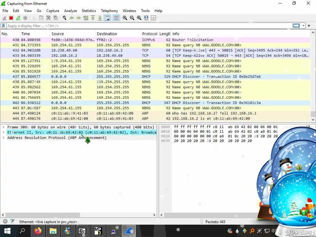Viewport: 316px width, 237px height.
Task: Click the expert information status circle
Action: click(6, 221)
